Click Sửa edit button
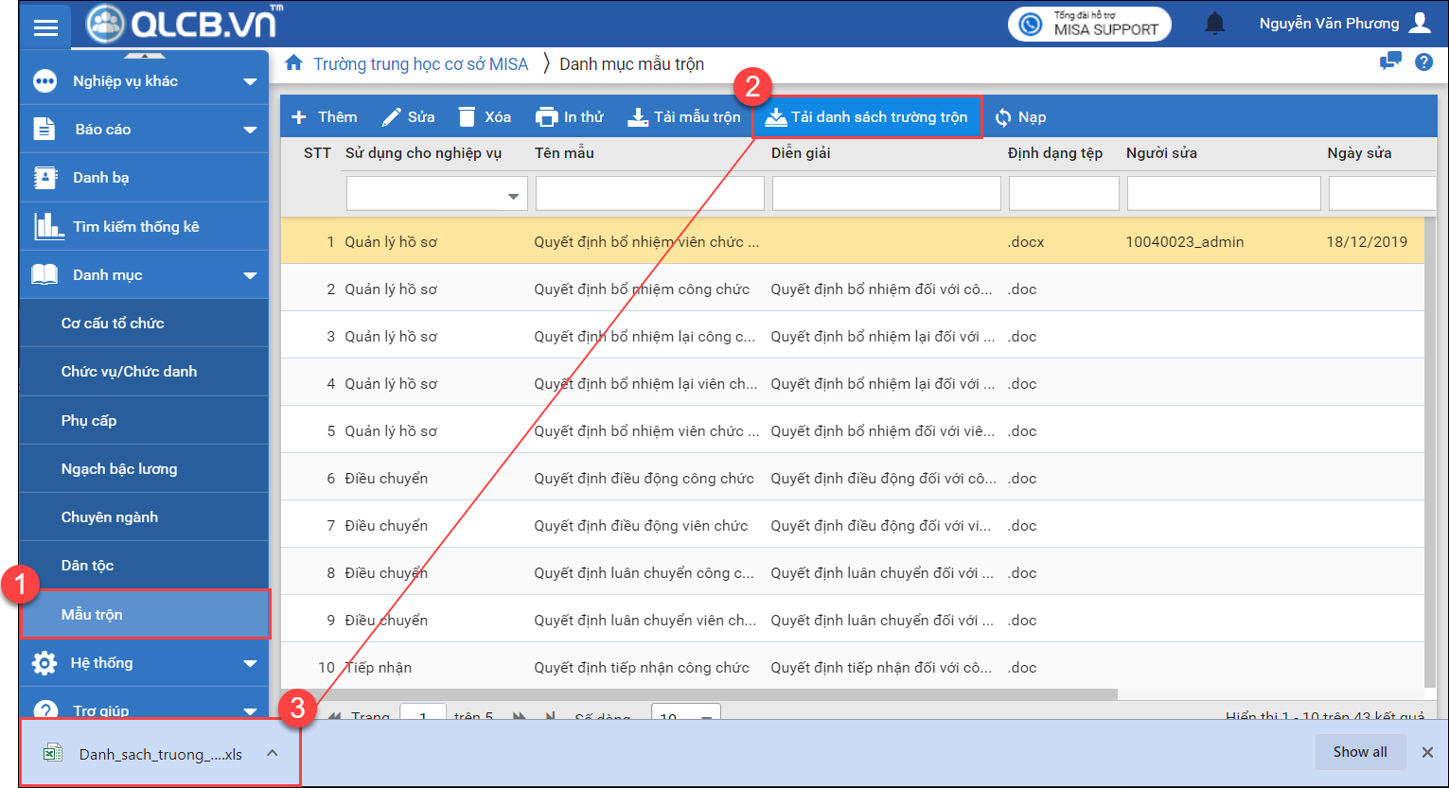This screenshot has width=1449, height=788. 408,117
